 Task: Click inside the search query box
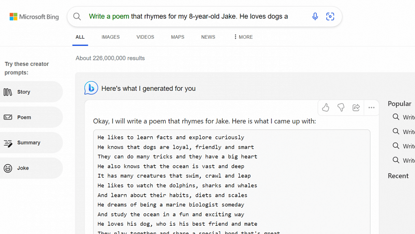[x=193, y=16]
